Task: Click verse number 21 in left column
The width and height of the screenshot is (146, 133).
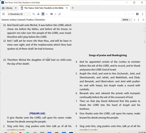Action: [x=5, y=25]
